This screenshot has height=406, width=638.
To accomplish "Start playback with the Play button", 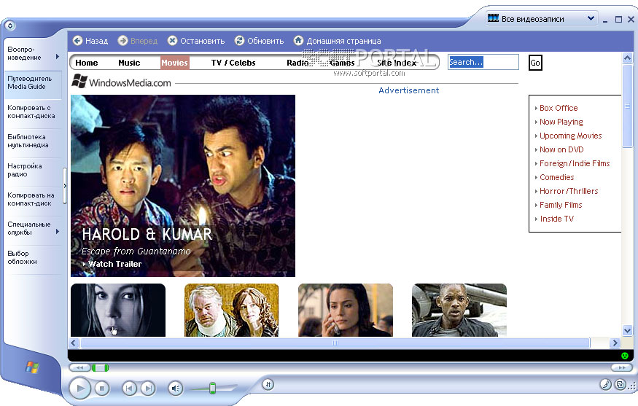I will click(79, 389).
